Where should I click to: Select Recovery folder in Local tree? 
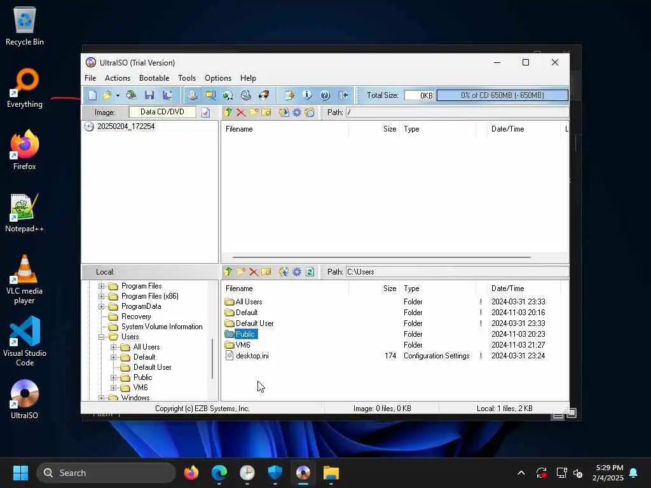(x=136, y=316)
